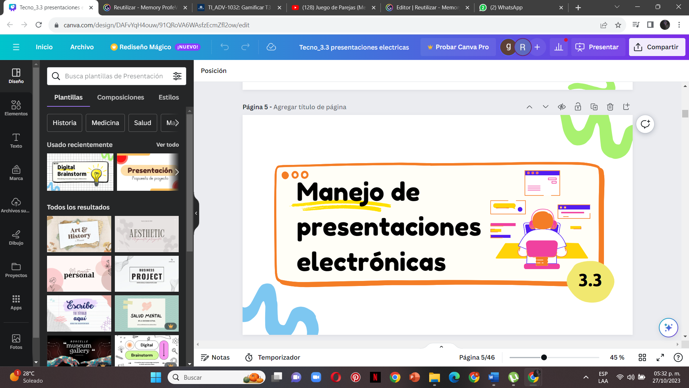This screenshot has height=388, width=689.
Task: Click the Compartir button
Action: tap(657, 47)
